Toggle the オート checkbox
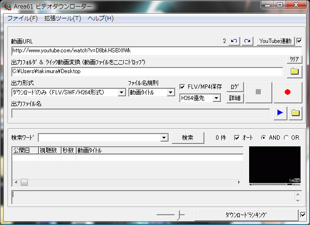This screenshot has width=310, height=225. (x=237, y=138)
